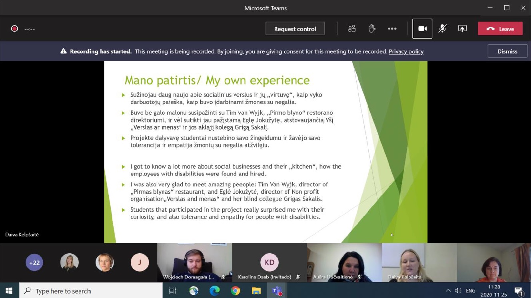The image size is (531, 298).
Task: Select the KD avatar of Karolina Daab
Action: point(269,262)
